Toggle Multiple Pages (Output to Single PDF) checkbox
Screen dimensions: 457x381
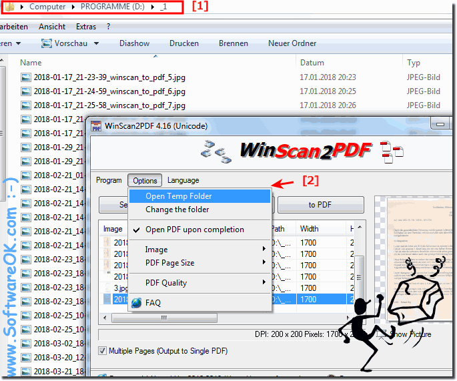[x=102, y=350]
